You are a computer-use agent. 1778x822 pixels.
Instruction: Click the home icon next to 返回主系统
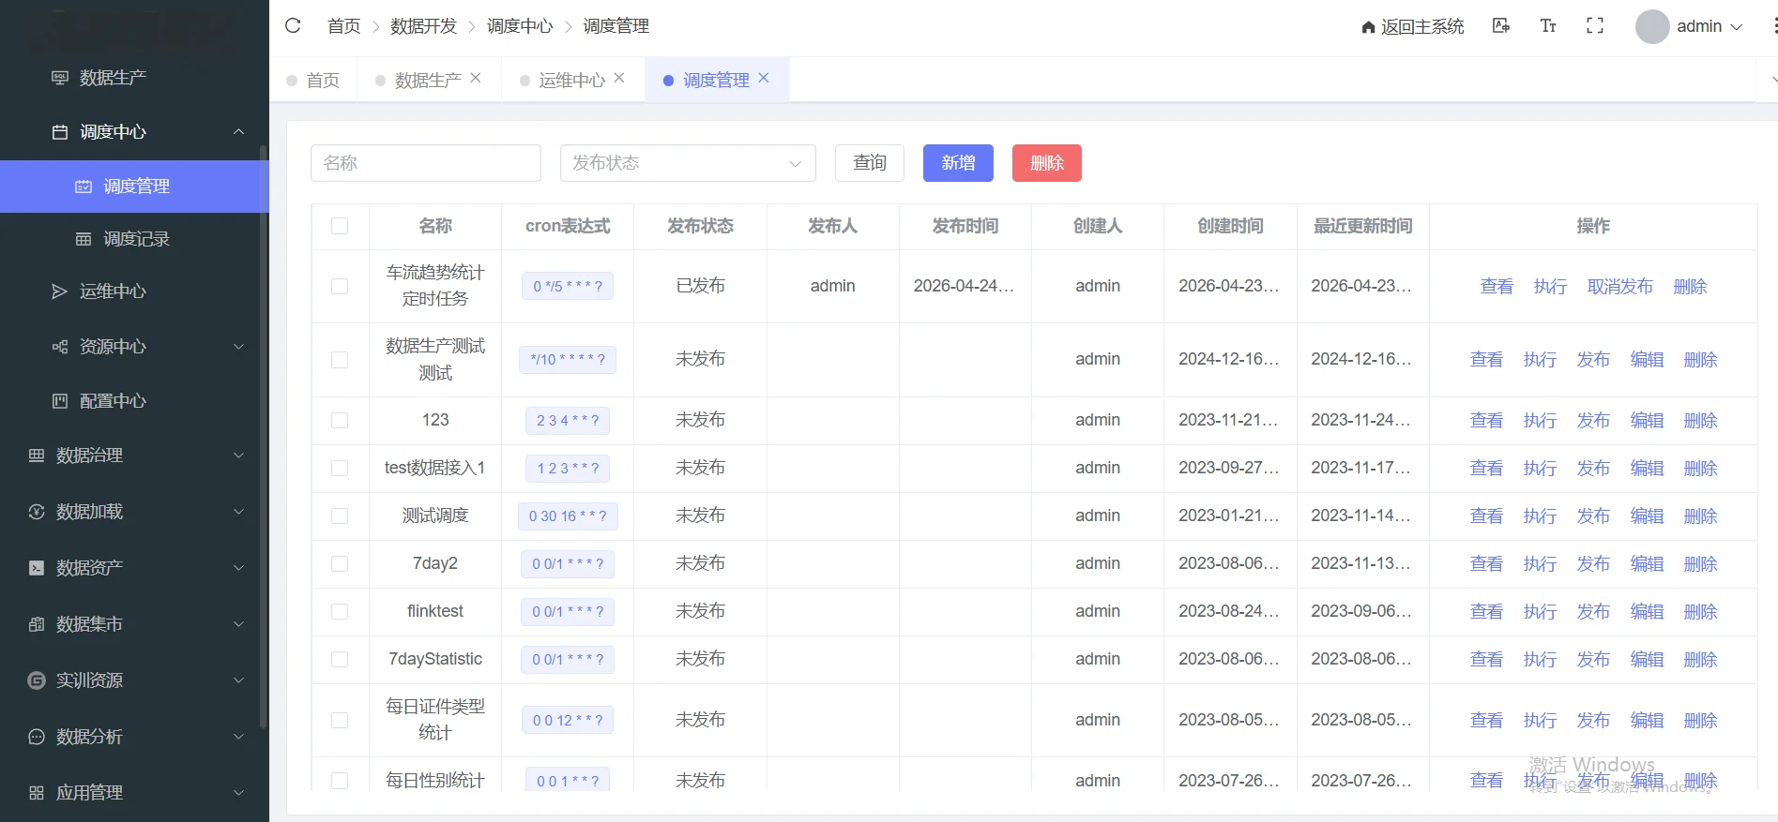(1368, 27)
